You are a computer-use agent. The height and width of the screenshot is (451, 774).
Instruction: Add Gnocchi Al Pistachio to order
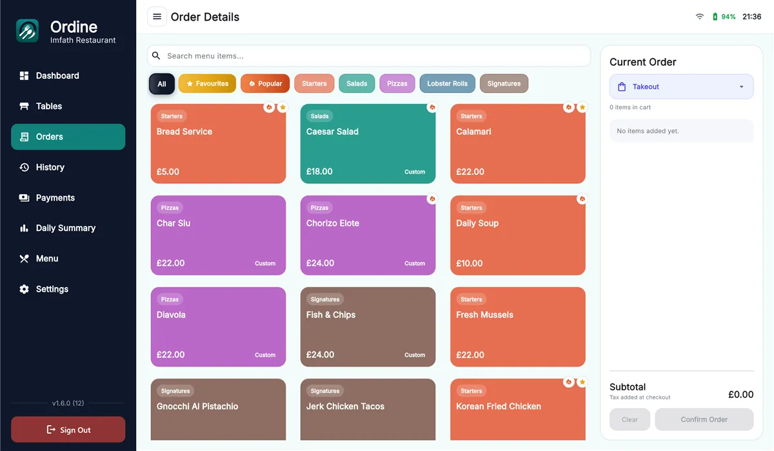click(x=218, y=410)
